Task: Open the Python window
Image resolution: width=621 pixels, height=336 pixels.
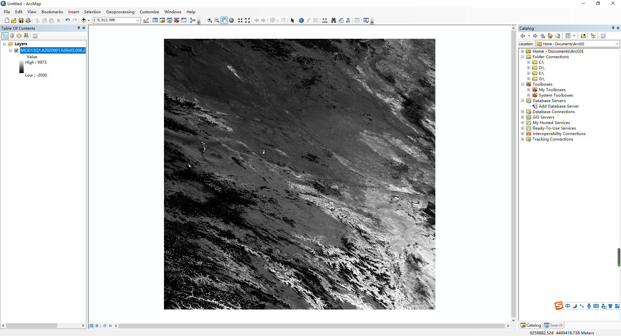Action: (x=184, y=20)
